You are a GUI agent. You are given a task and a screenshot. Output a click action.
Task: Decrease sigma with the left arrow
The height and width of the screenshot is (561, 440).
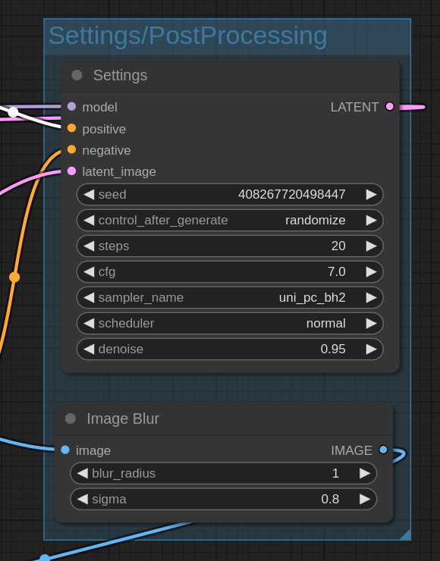click(83, 499)
